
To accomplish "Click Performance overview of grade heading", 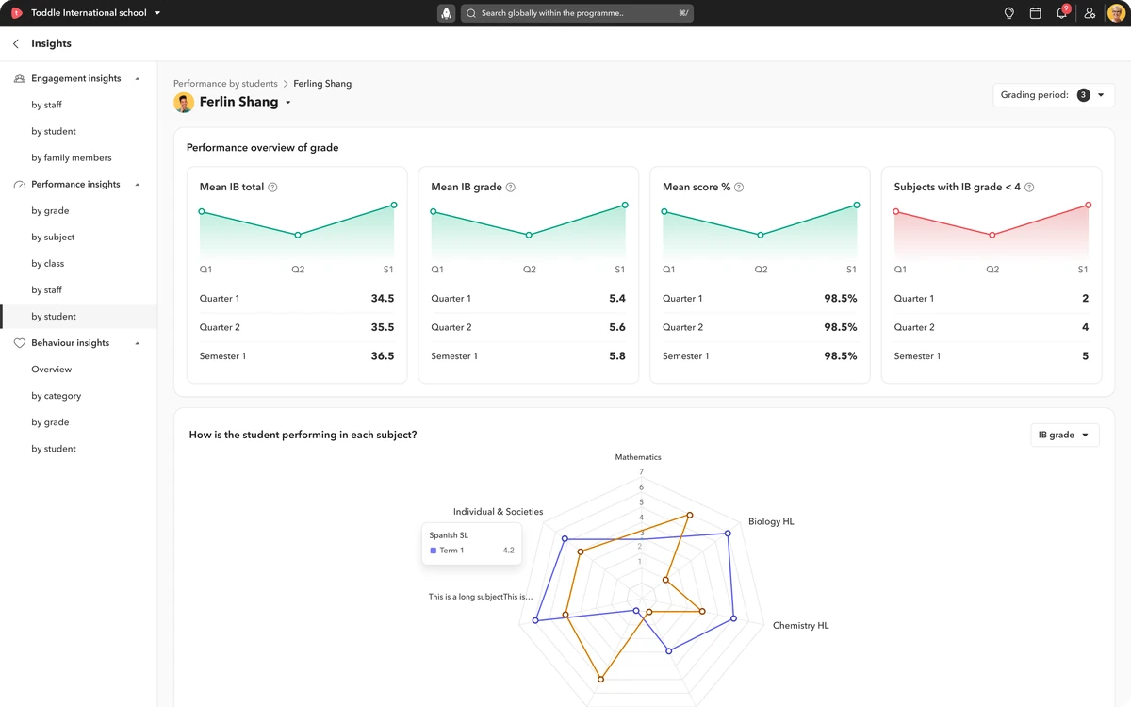I will pos(263,148).
